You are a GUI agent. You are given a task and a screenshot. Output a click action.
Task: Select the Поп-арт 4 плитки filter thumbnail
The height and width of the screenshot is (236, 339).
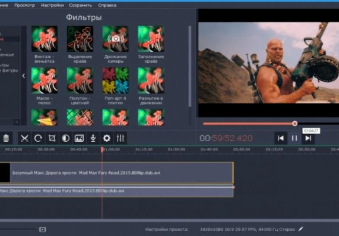click(x=115, y=80)
